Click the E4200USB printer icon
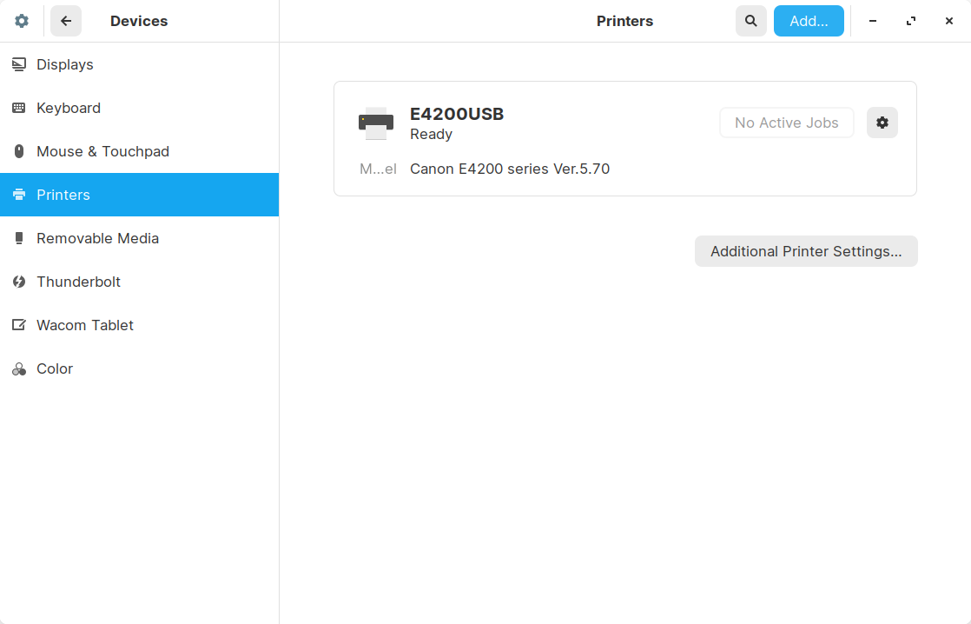 click(376, 123)
